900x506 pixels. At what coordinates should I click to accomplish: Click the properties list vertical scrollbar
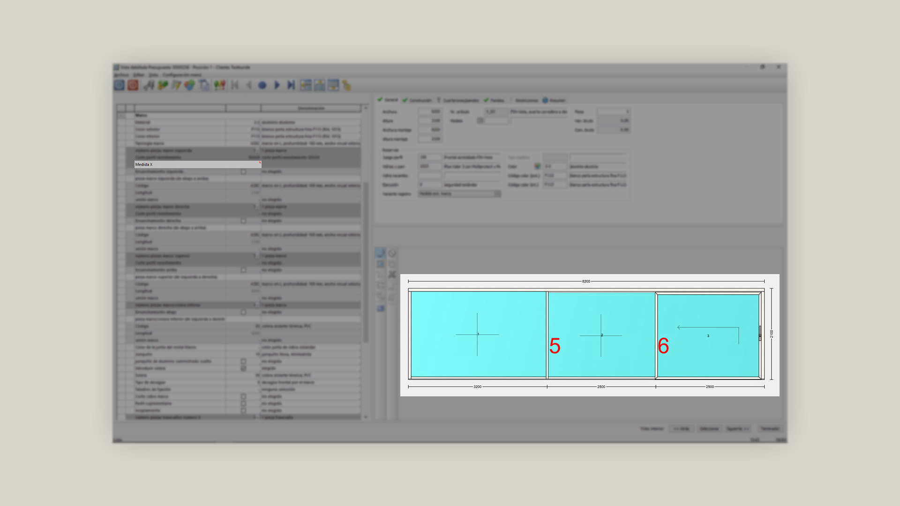(366, 262)
